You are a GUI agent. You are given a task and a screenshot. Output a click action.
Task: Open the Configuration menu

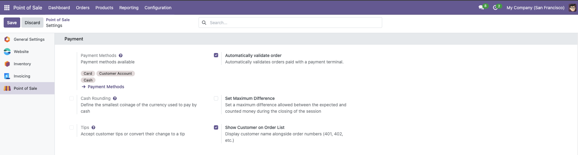(x=158, y=8)
